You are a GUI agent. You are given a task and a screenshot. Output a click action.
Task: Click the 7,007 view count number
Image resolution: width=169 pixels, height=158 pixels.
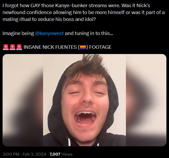point(55,154)
